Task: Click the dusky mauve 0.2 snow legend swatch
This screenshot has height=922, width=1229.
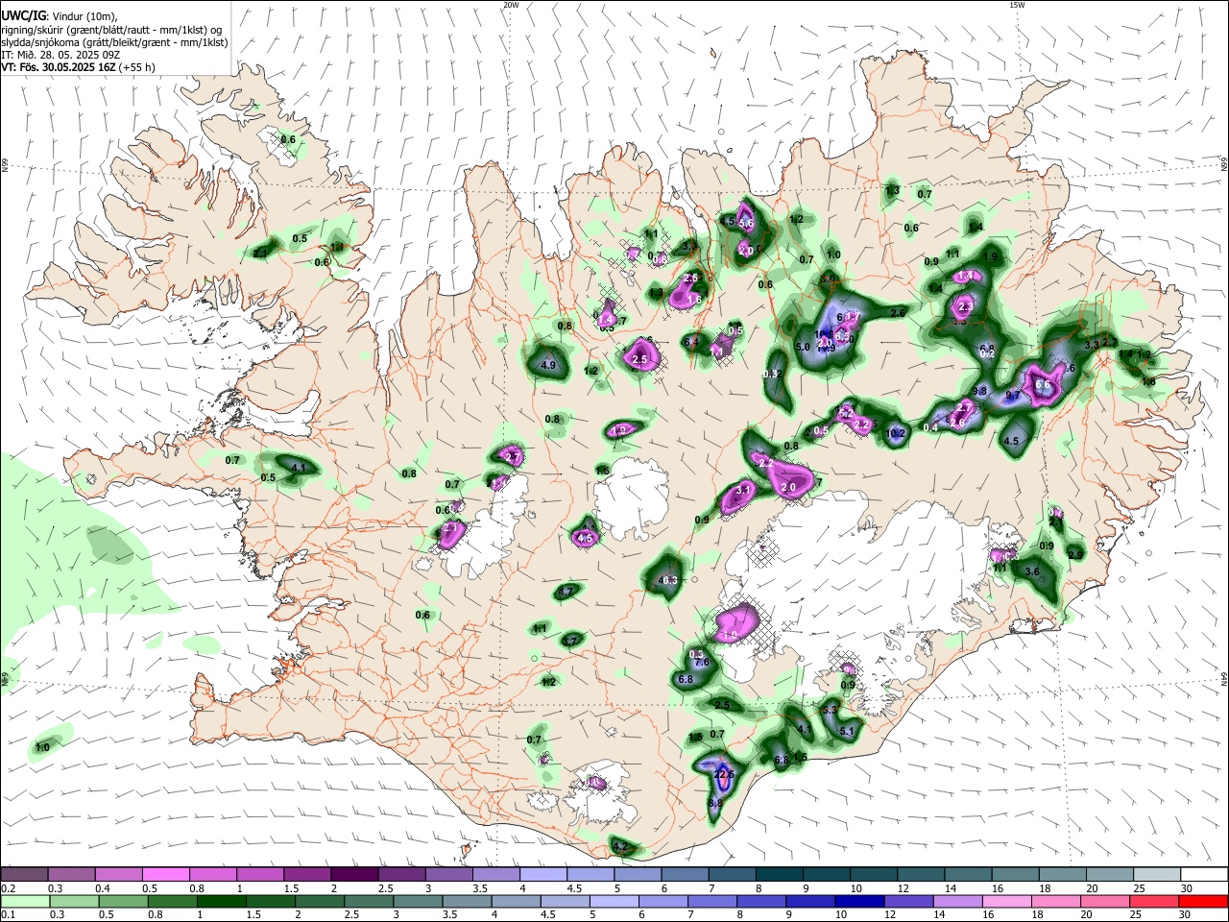Action: [24, 874]
